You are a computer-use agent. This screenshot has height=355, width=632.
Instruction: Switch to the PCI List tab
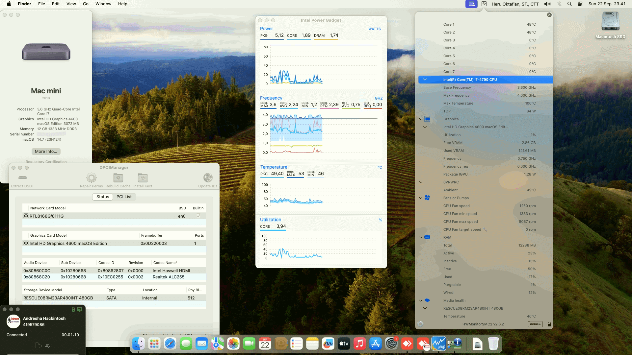pos(124,197)
